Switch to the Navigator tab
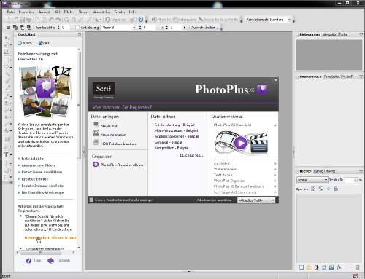Image resolution: width=365 pixels, height=279 pixels. click(x=329, y=34)
